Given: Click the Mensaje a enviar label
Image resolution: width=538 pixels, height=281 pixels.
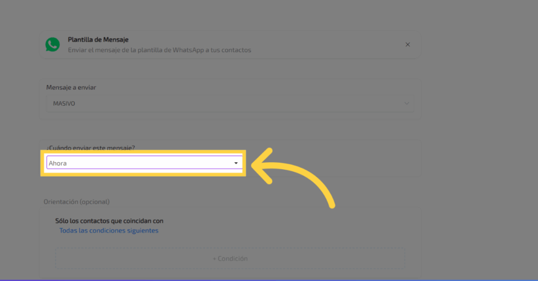Looking at the screenshot, I should click(x=71, y=88).
